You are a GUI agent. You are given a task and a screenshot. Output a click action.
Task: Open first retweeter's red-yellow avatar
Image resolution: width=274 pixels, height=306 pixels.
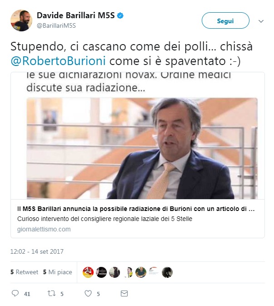[x=88, y=272]
